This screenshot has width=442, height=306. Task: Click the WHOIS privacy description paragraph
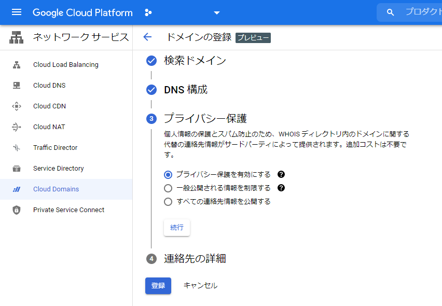[x=287, y=144]
